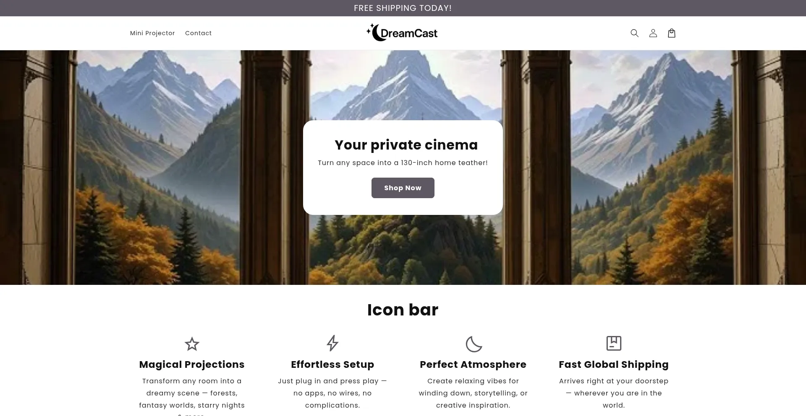The width and height of the screenshot is (806, 416).
Task: Go to the Contact page
Action: pyautogui.click(x=198, y=33)
